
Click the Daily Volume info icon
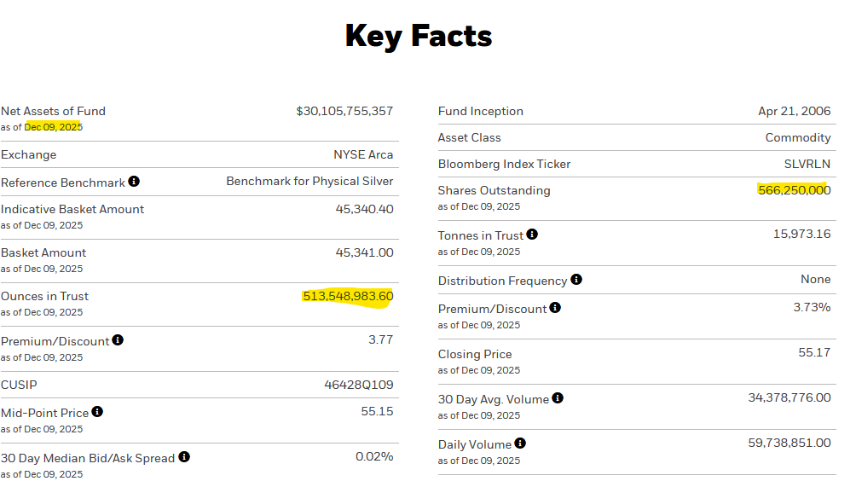(520, 444)
